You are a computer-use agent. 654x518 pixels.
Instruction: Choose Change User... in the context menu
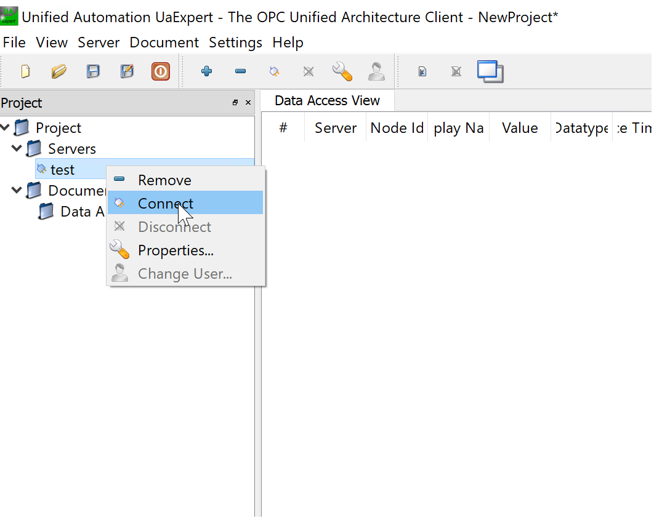[185, 274]
